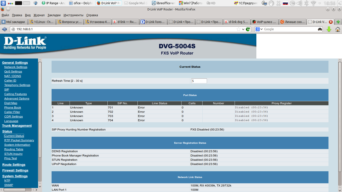Open SIP settings link in sidebar
The width and height of the screenshot is (342, 192).
coord(7,89)
